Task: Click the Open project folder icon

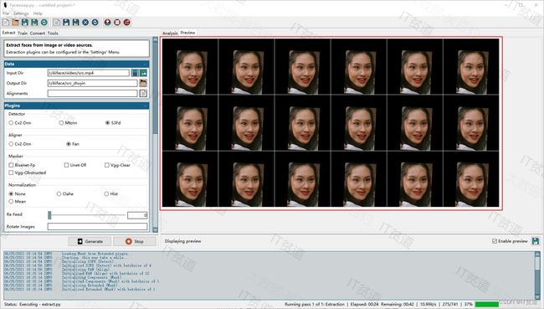Action: coord(15,23)
